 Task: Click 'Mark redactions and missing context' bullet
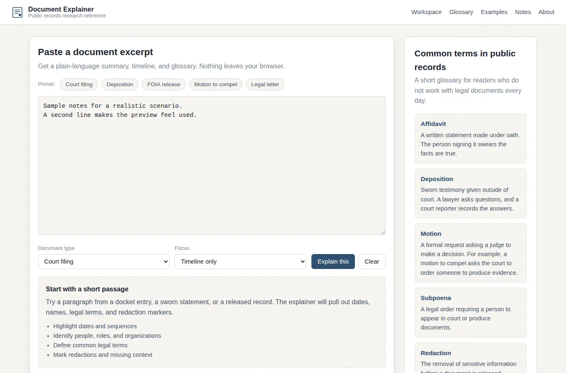click(103, 355)
